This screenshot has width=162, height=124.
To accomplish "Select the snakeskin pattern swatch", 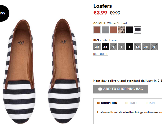I will (121, 30).
